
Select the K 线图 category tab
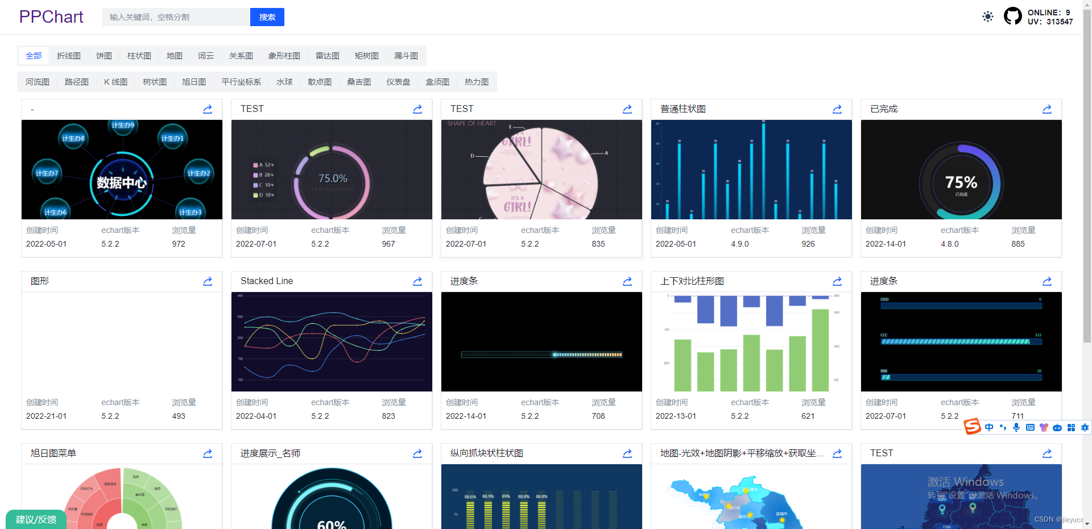click(116, 82)
